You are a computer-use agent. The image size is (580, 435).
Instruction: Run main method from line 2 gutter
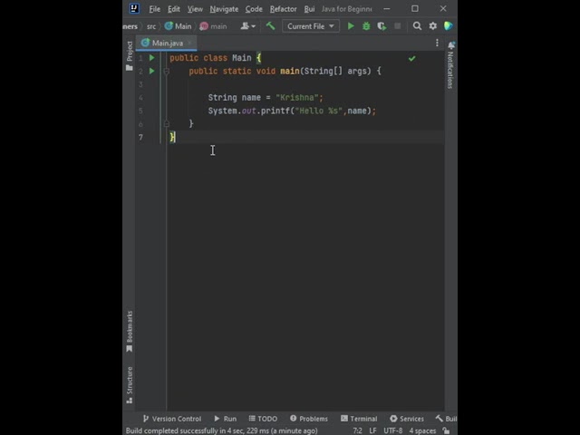[x=151, y=71]
